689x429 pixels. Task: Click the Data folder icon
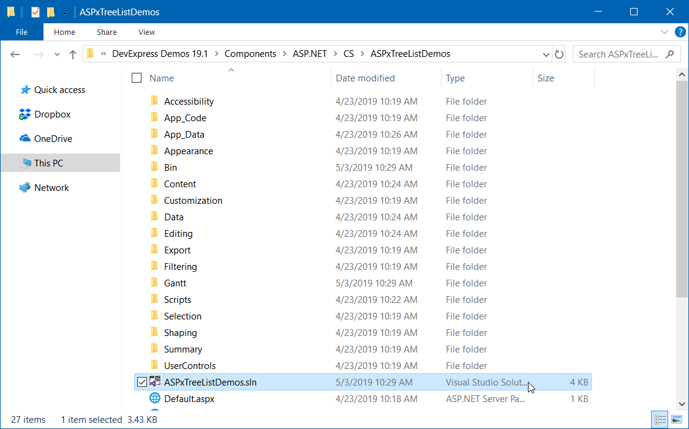154,217
